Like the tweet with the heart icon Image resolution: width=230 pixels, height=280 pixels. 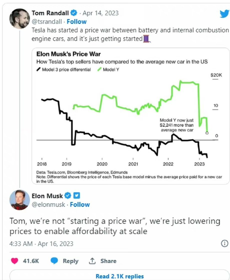point(15,261)
